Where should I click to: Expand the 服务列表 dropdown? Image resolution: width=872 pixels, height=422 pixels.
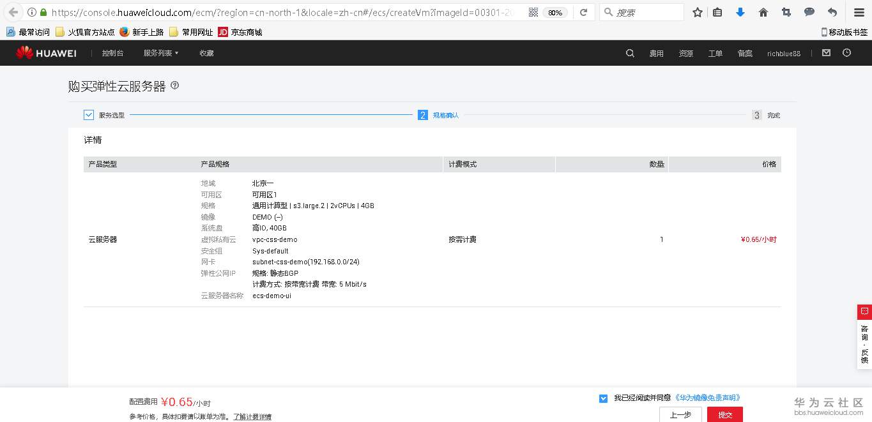(x=161, y=53)
